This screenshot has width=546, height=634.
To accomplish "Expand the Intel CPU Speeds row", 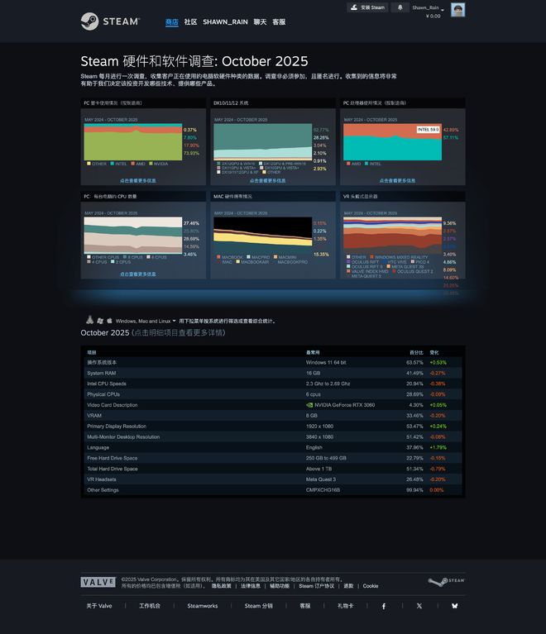I will click(x=273, y=384).
